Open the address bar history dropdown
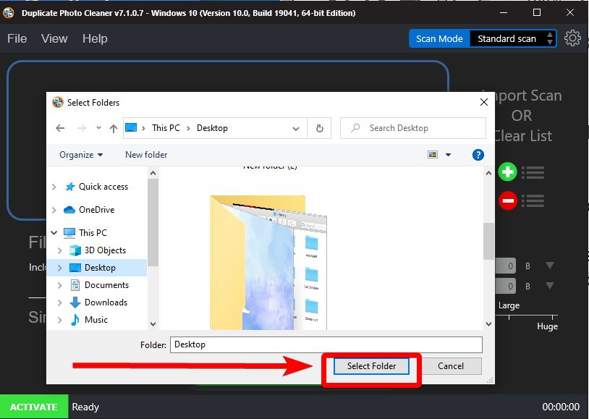 coord(296,129)
